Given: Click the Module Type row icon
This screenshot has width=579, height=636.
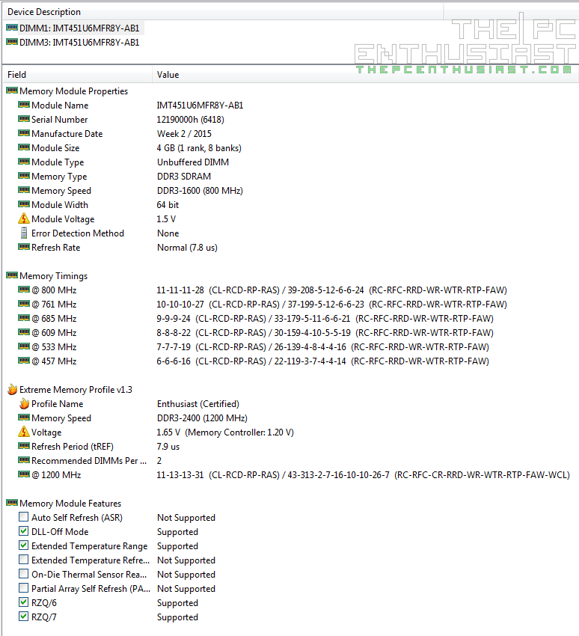Looking at the screenshot, I should (24, 162).
